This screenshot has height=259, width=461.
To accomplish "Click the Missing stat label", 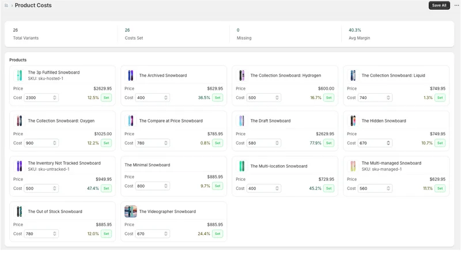I will point(244,38).
